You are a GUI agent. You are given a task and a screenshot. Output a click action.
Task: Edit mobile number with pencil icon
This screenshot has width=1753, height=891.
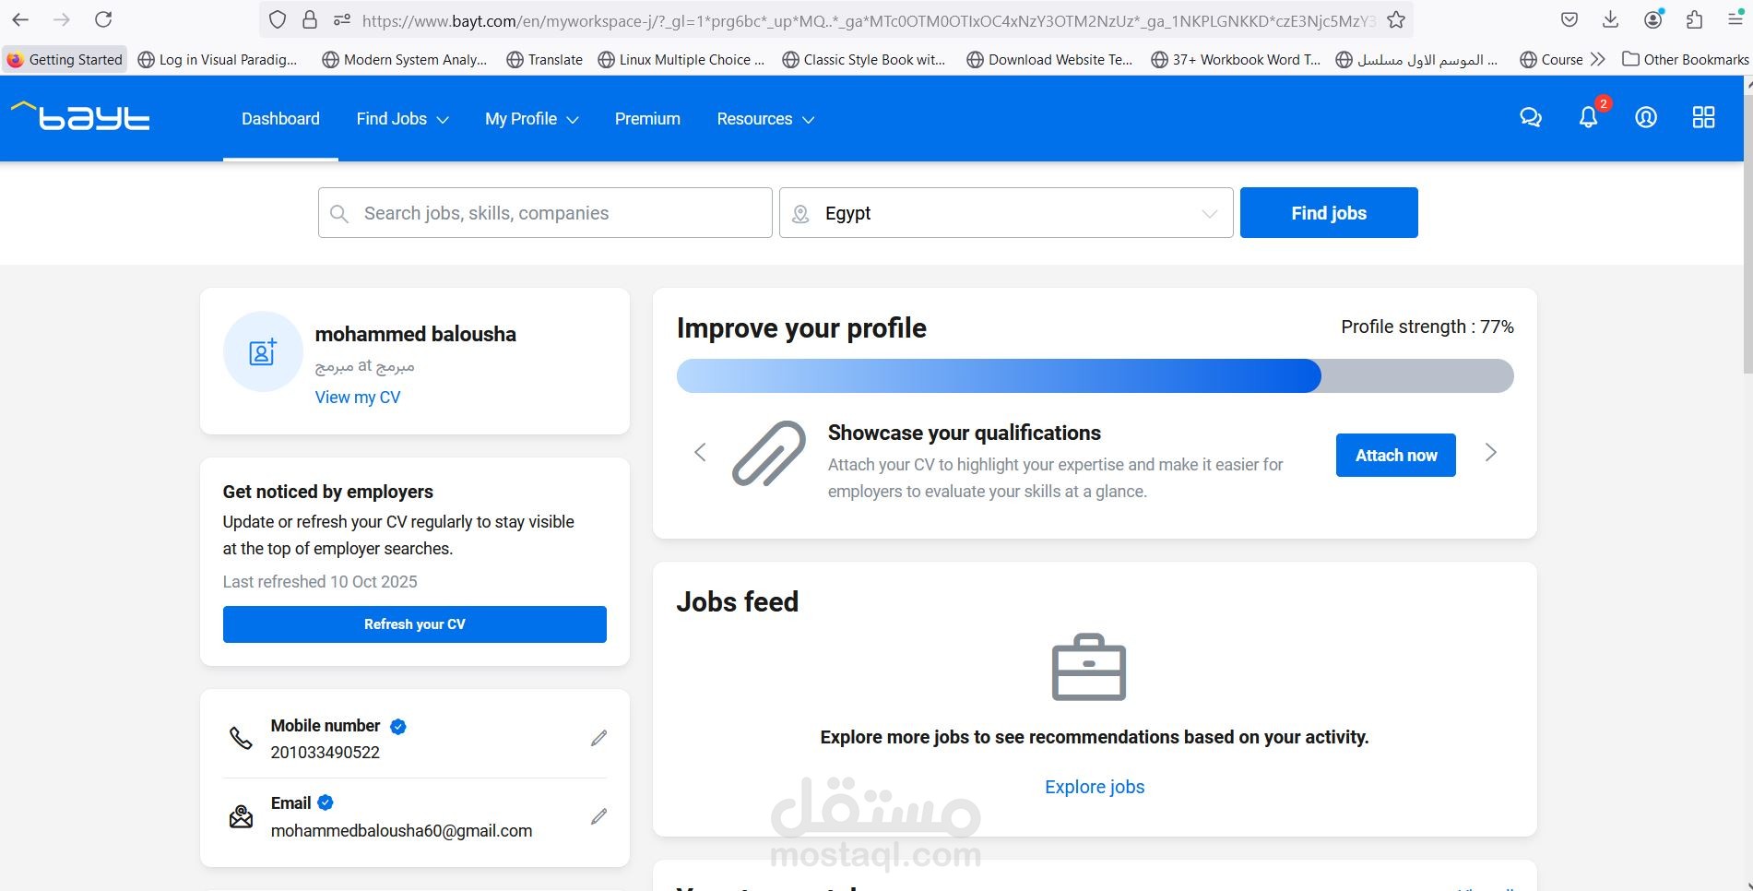(599, 738)
